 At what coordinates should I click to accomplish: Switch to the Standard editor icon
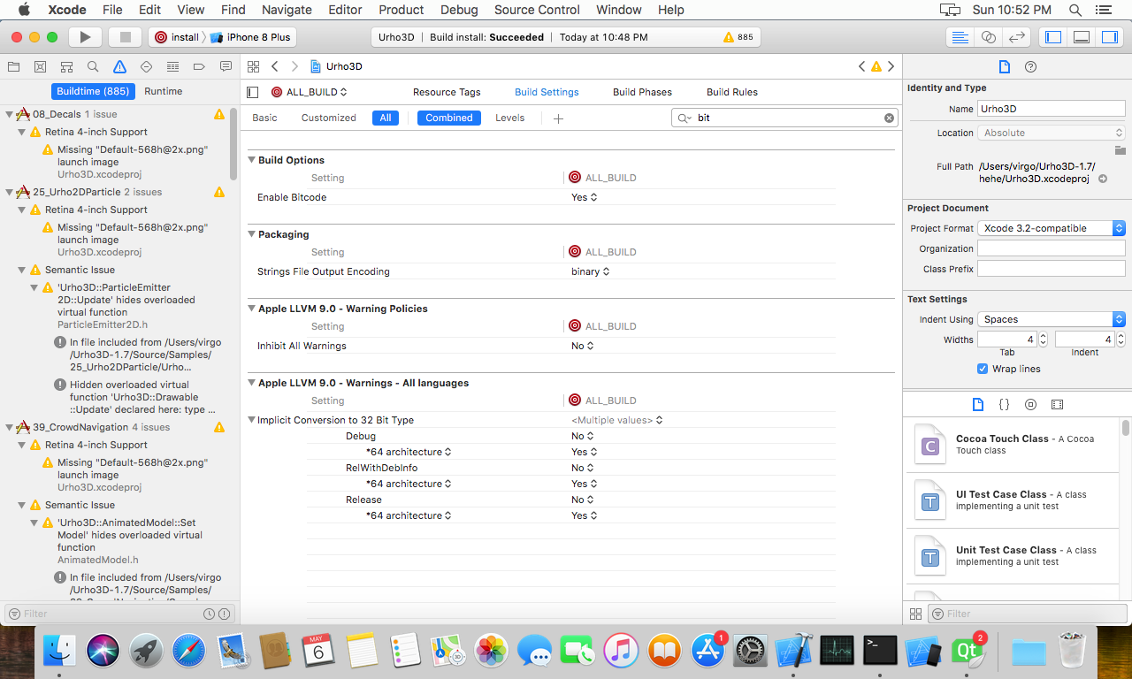(x=960, y=37)
